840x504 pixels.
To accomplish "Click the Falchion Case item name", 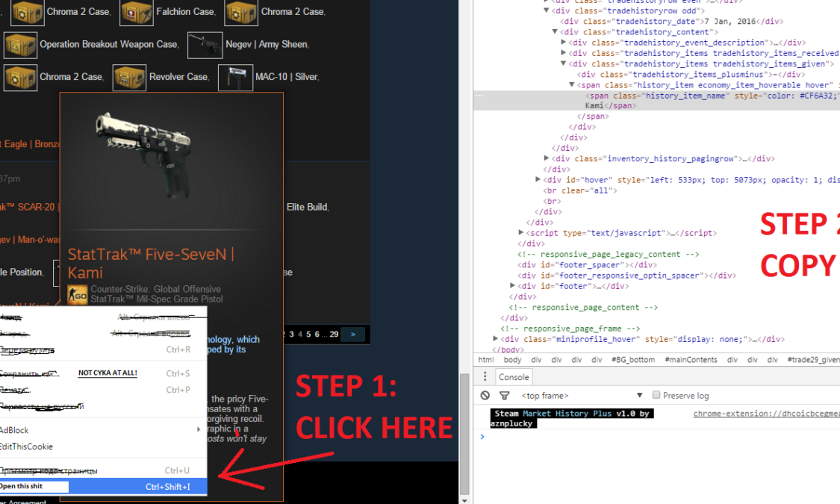I will click(185, 12).
